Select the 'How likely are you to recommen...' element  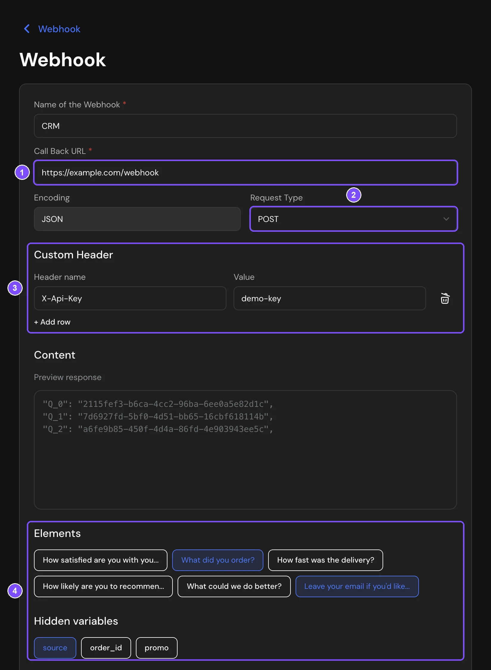[103, 586]
